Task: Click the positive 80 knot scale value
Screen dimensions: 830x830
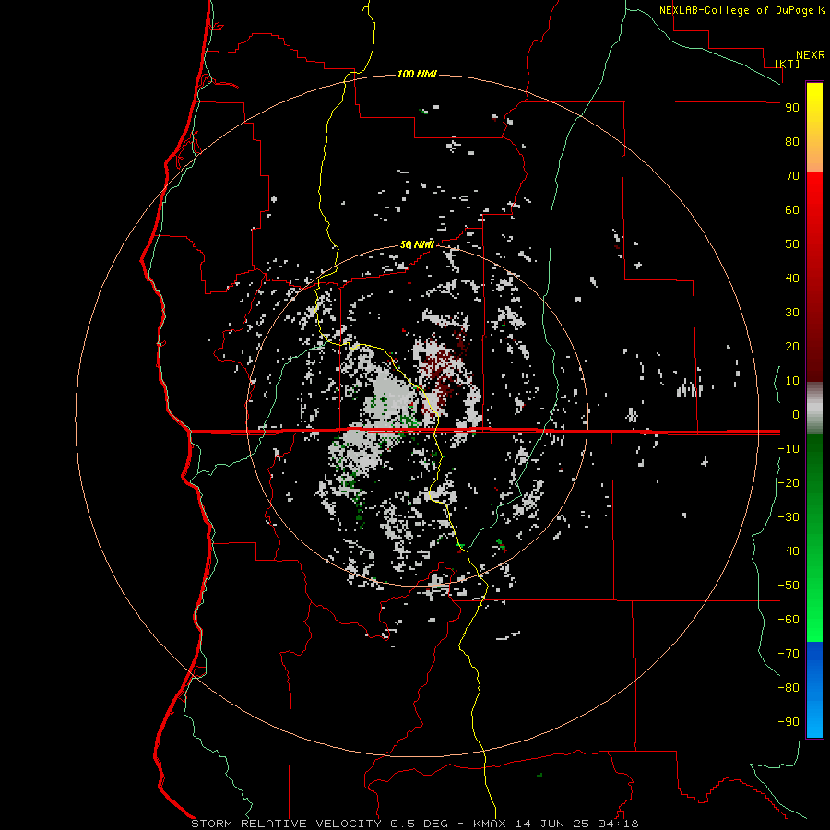Action: [x=792, y=141]
